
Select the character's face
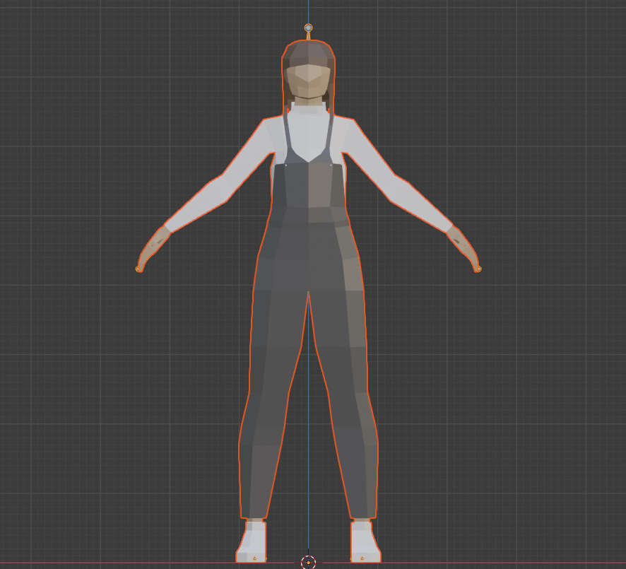pyautogui.click(x=308, y=80)
